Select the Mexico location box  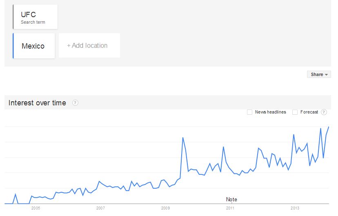(34, 46)
